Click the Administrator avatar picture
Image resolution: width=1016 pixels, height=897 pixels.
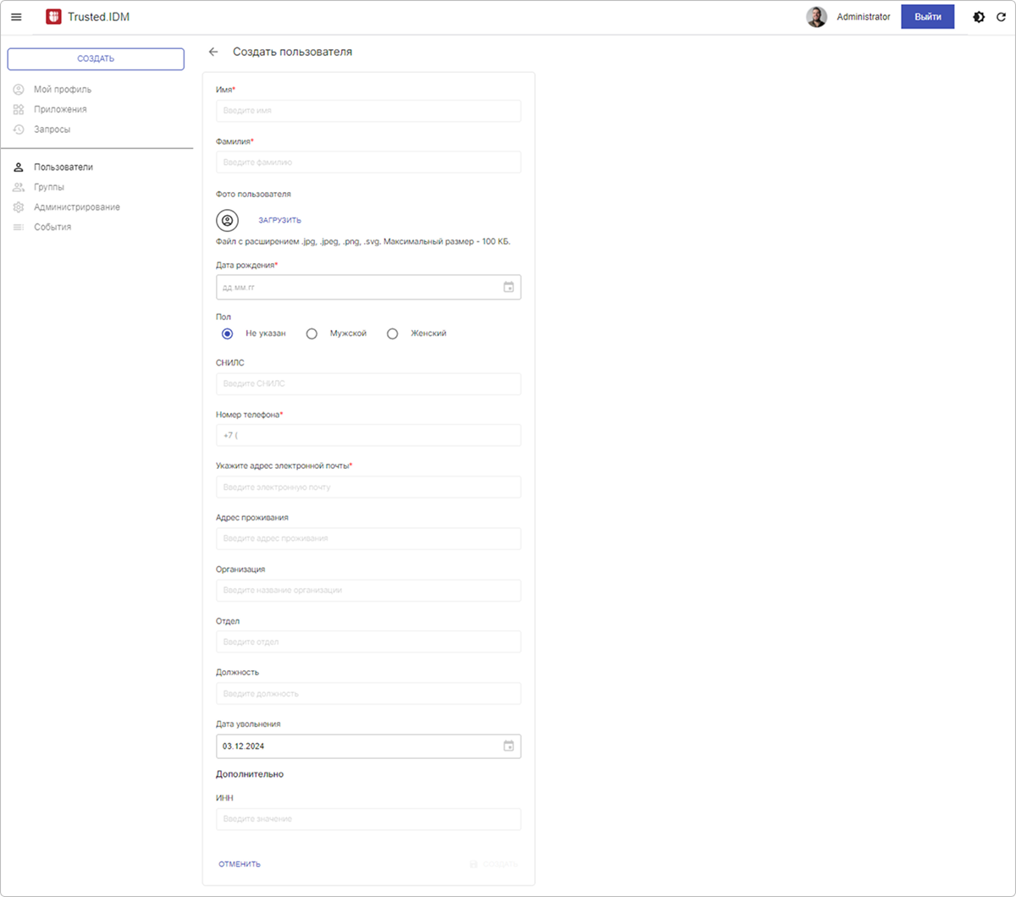click(816, 17)
